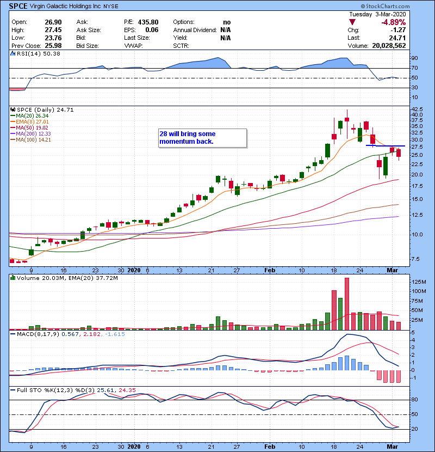Select the Open value 26.90

(53, 22)
